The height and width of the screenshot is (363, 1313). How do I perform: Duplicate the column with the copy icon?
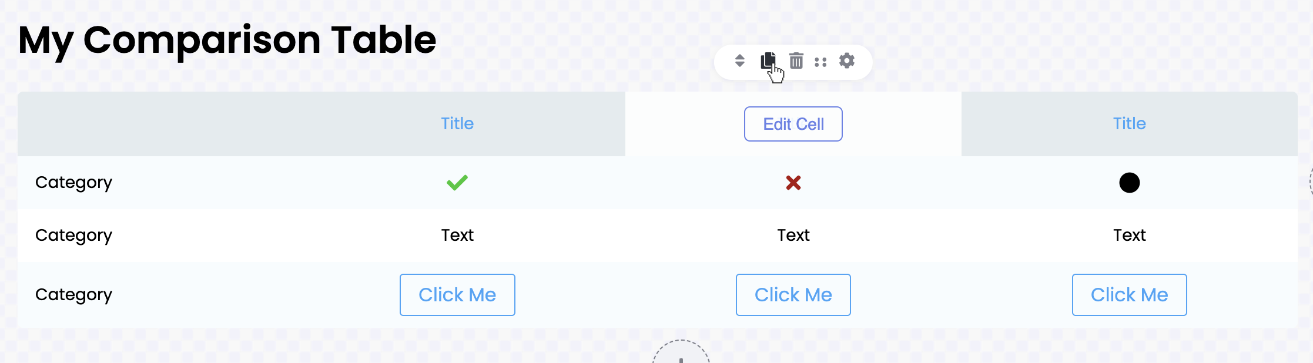(768, 60)
